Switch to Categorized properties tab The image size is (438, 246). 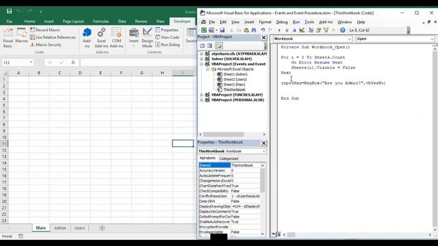pos(229,159)
